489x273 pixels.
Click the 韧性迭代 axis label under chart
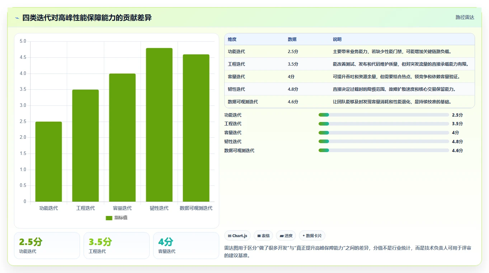pyautogui.click(x=159, y=208)
